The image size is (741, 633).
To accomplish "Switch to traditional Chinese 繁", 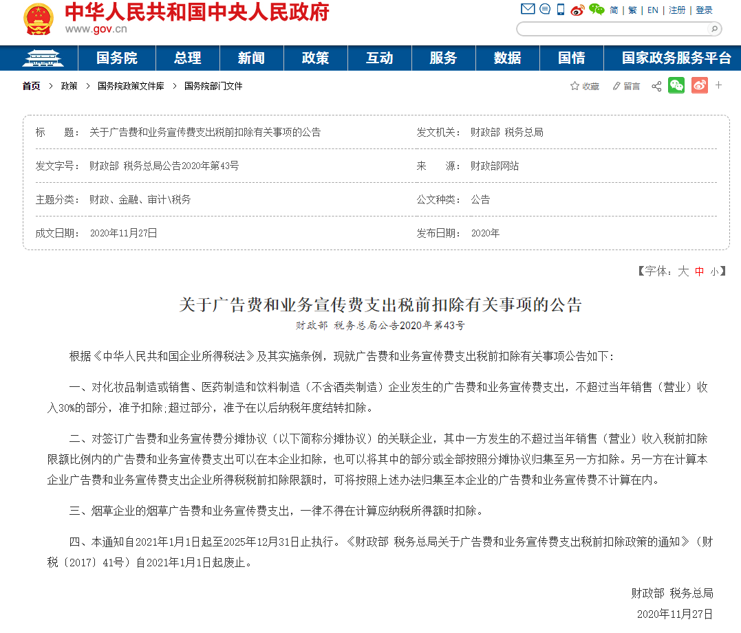I will click(x=633, y=10).
